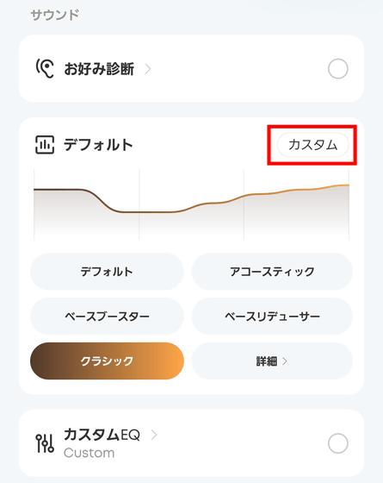Open the 詳細 preset list button
Screen dimensions: 383x483
[272, 361]
